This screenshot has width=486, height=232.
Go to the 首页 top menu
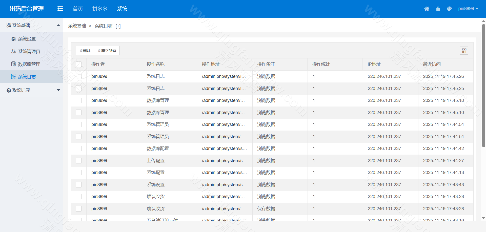[78, 9]
